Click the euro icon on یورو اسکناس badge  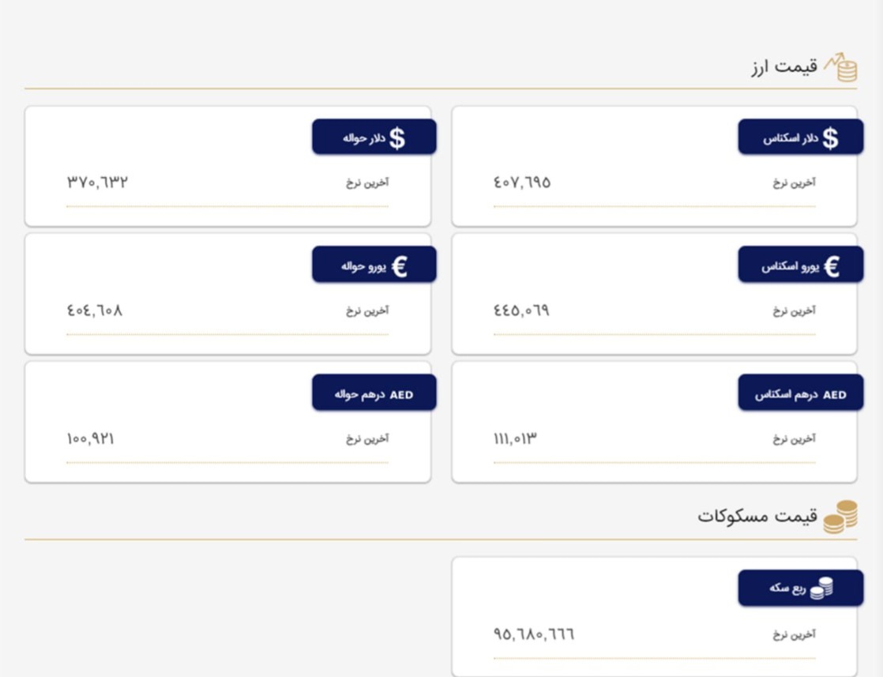click(832, 266)
